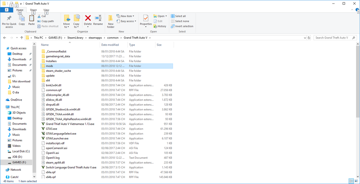This screenshot has width=360, height=184.
Task: Click the Copy to icon
Action: (x=76, y=18)
